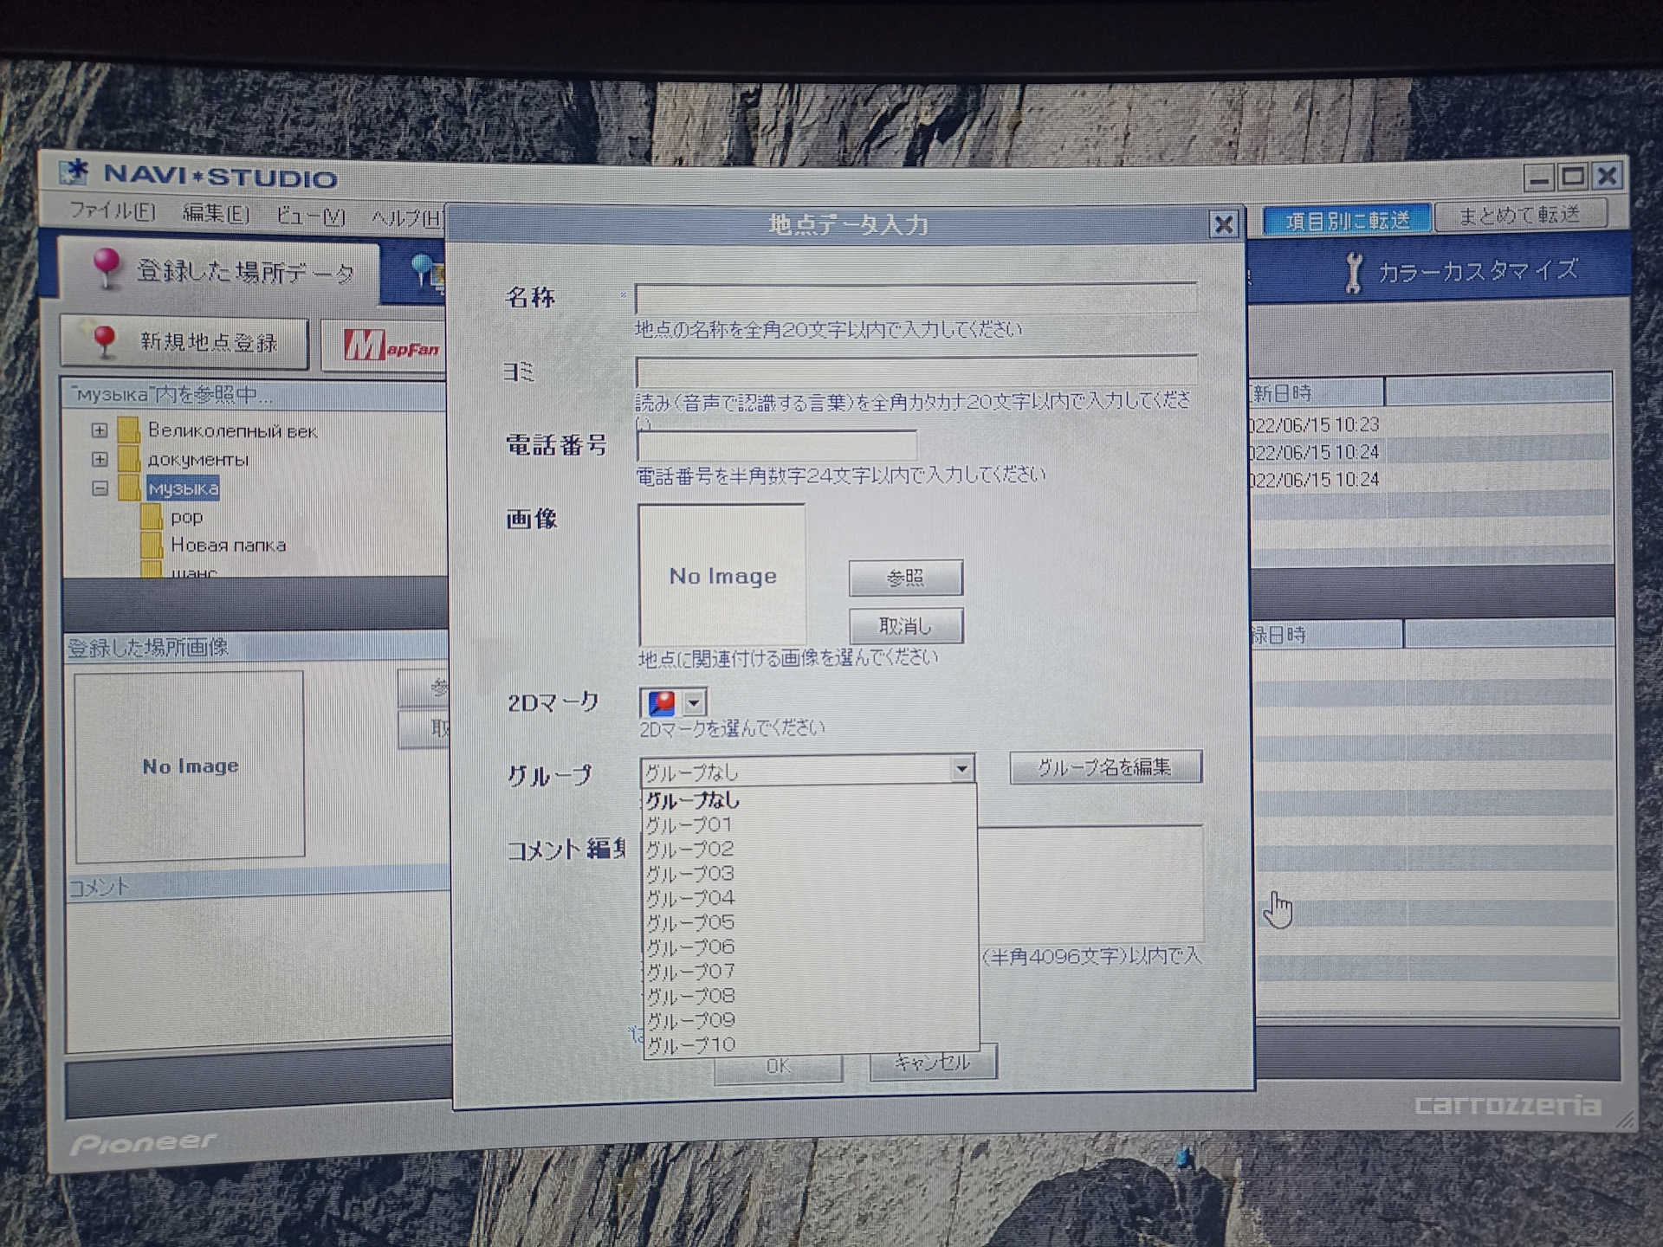Click the 2D mark pin icon in dialog
This screenshot has width=1663, height=1247.
tap(661, 702)
